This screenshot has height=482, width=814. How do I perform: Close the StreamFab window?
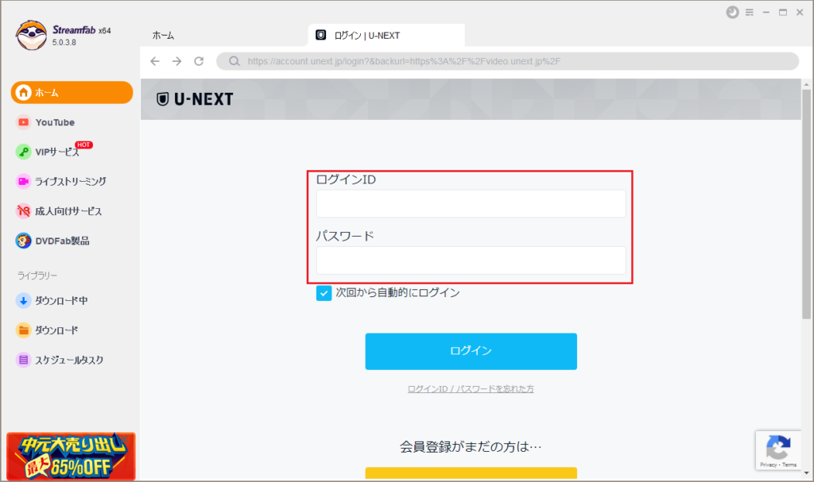click(800, 13)
